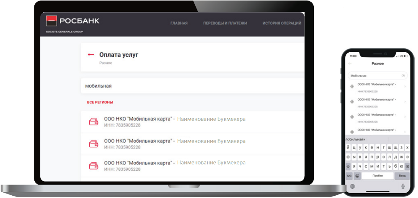Image resolution: width=418 pixels, height=198 pixels.
Task: Tap the Пробел space key
Action: (x=377, y=176)
